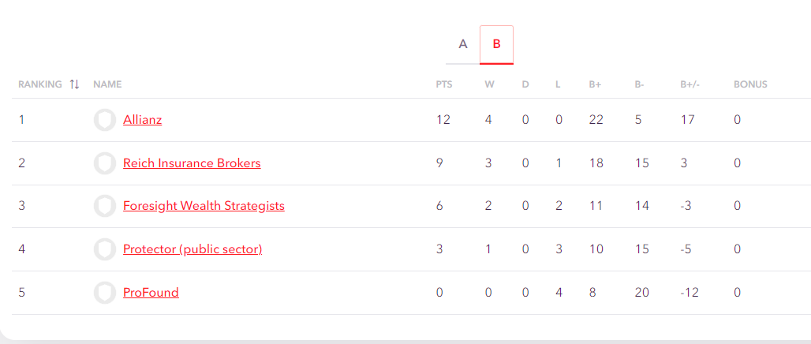
Task: Click the NAME column header
Action: 107,84
